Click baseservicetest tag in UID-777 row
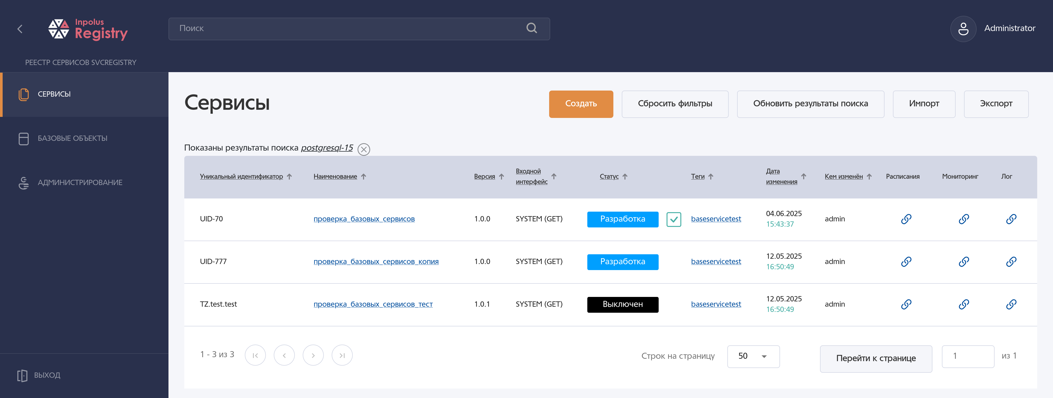The width and height of the screenshot is (1053, 398). [x=716, y=262]
